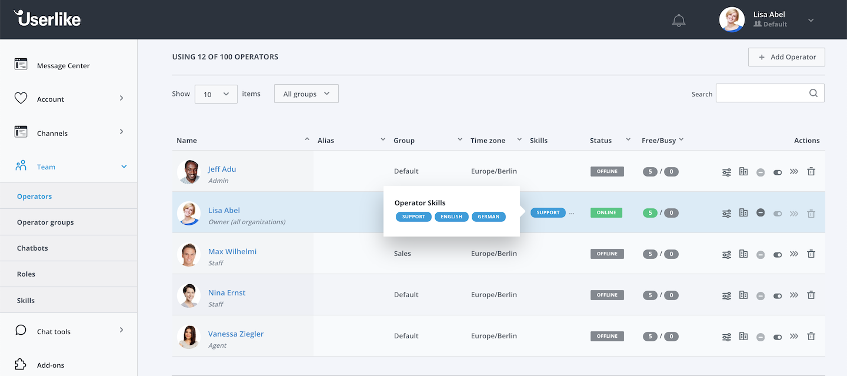This screenshot has height=376, width=847.
Task: Delete Vanessa Ziegler with the trash icon
Action: (x=811, y=337)
